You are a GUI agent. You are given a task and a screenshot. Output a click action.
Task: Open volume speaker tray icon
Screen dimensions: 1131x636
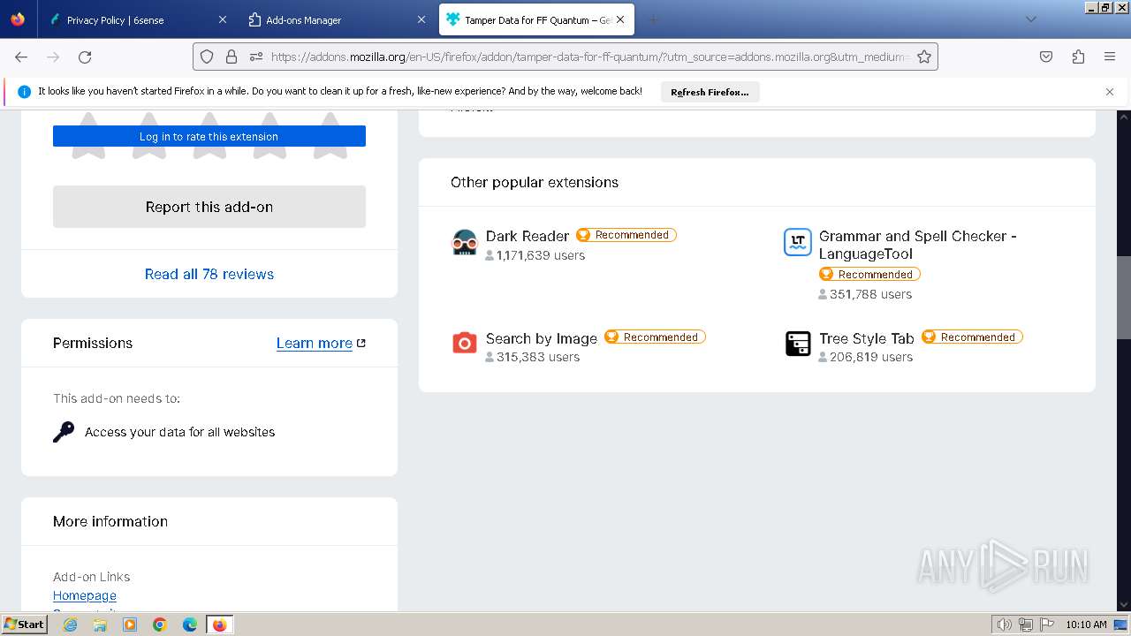[1005, 625]
